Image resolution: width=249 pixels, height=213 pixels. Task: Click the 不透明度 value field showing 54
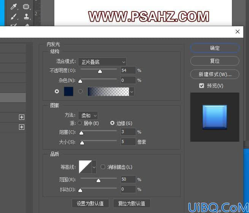click(128, 70)
